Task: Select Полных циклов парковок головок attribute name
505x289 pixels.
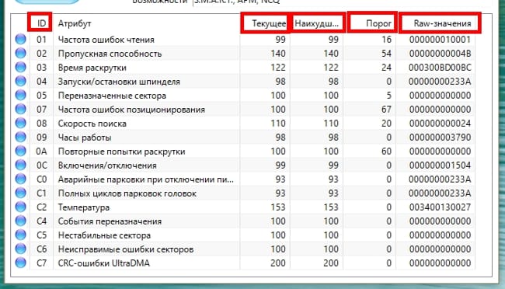Action: coord(127,193)
